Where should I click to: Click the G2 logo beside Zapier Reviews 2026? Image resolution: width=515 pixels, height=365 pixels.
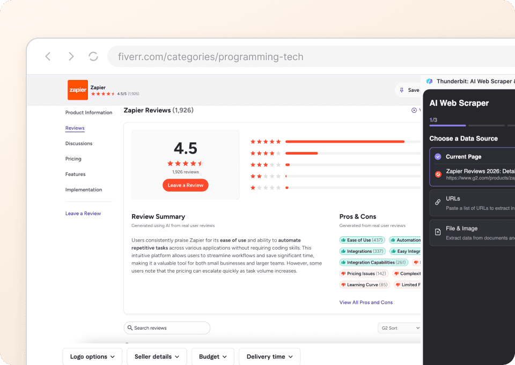[x=438, y=174]
